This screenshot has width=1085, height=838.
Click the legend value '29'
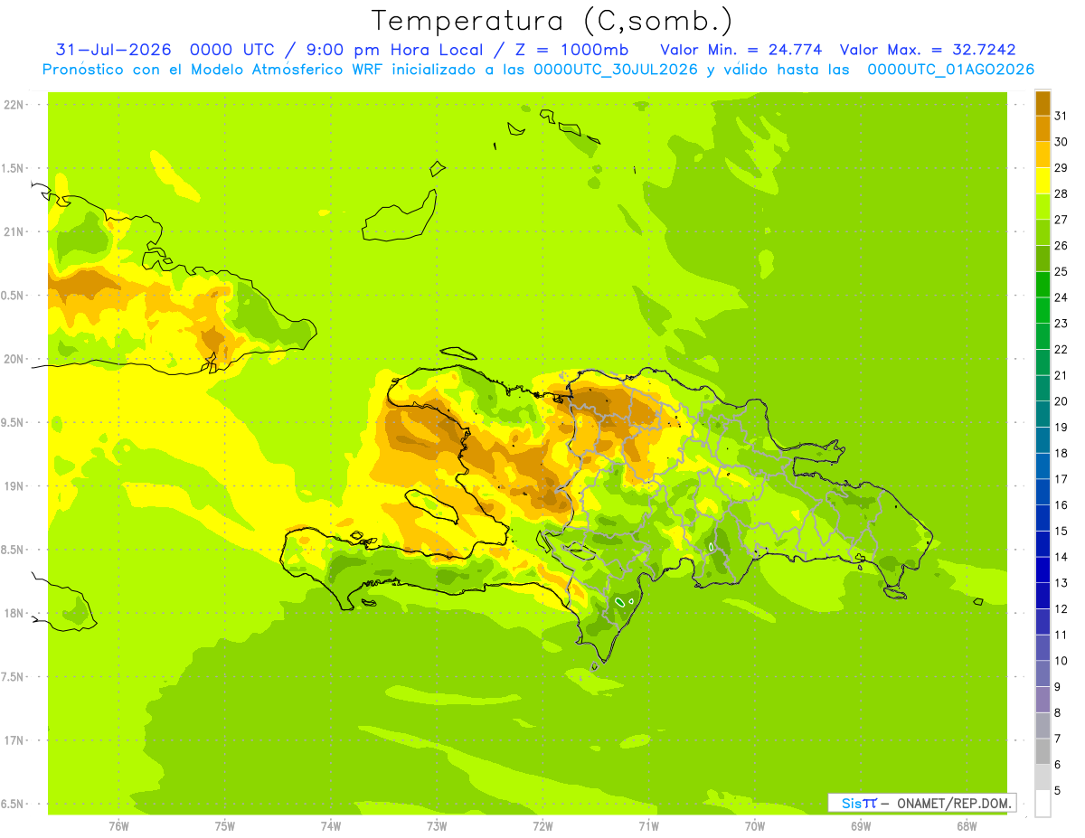[x=1061, y=167]
